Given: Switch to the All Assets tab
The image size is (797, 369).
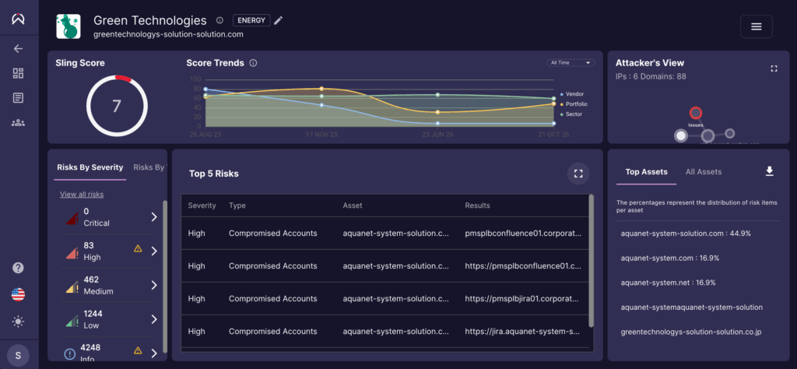Looking at the screenshot, I should (x=704, y=172).
